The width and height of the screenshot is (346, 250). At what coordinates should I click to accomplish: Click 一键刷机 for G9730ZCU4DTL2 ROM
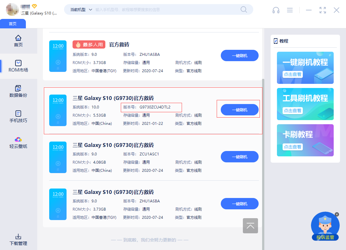point(240,110)
